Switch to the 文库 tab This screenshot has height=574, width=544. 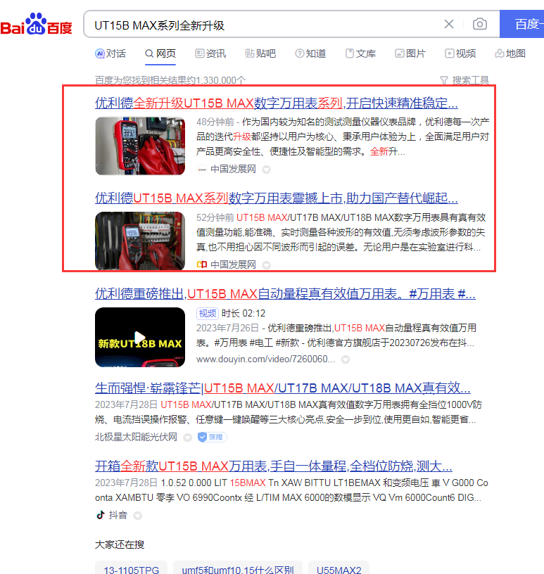coord(360,53)
